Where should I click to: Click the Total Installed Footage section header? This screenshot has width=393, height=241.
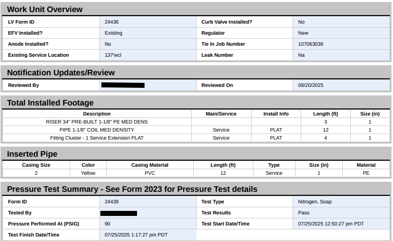pos(50,103)
